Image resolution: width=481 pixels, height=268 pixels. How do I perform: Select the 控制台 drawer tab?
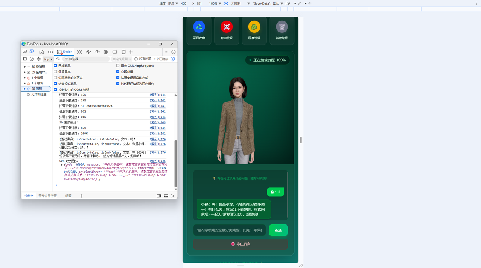[x=29, y=196]
